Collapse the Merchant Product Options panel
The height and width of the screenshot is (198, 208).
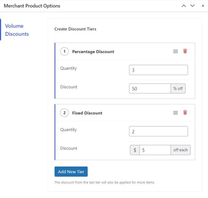(x=203, y=5)
